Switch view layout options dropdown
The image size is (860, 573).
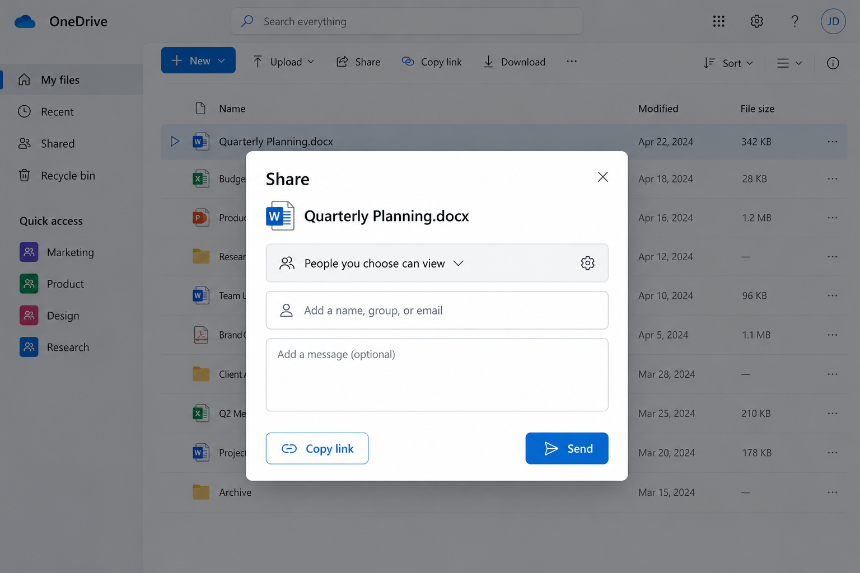click(x=789, y=63)
